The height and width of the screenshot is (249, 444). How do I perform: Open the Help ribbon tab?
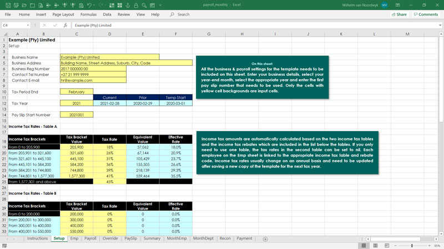[155, 14]
